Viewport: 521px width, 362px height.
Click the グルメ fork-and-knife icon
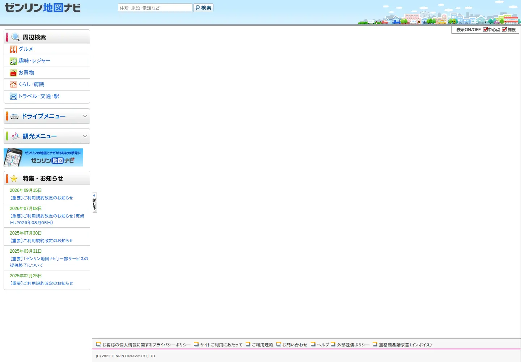click(13, 49)
